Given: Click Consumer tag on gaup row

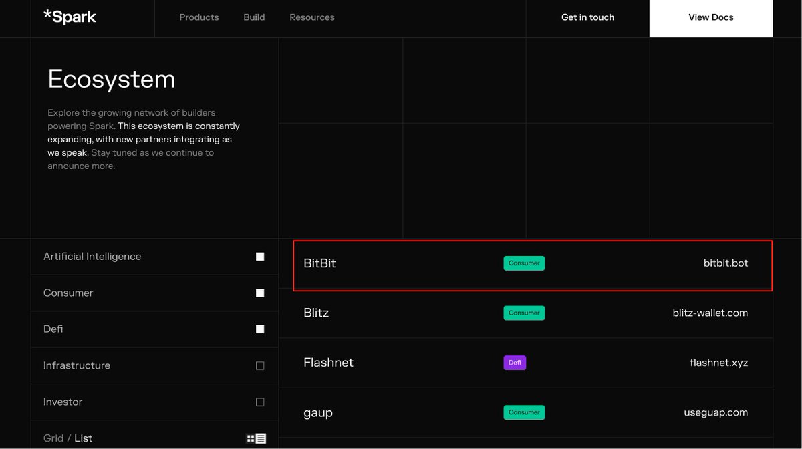Looking at the screenshot, I should point(524,412).
